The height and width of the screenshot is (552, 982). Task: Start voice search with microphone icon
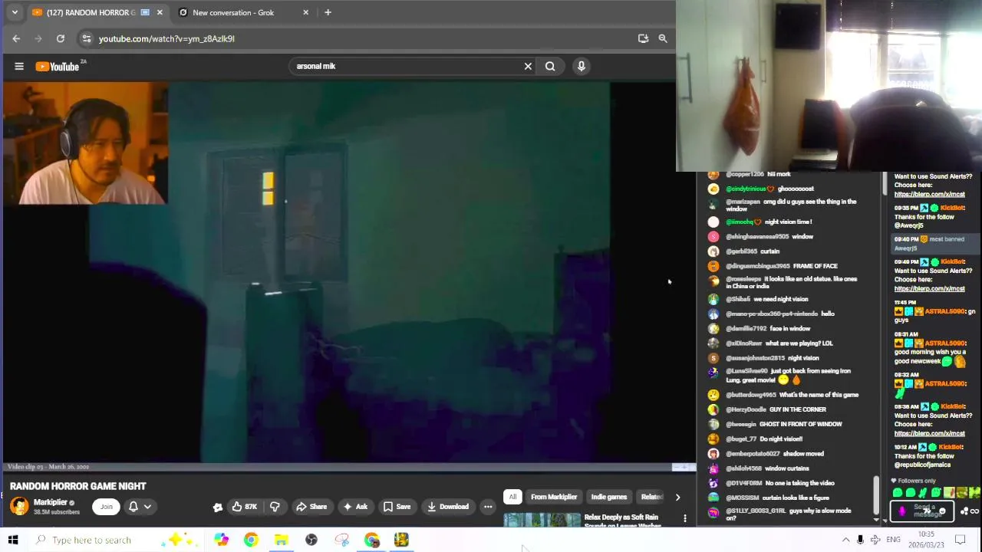pyautogui.click(x=582, y=66)
